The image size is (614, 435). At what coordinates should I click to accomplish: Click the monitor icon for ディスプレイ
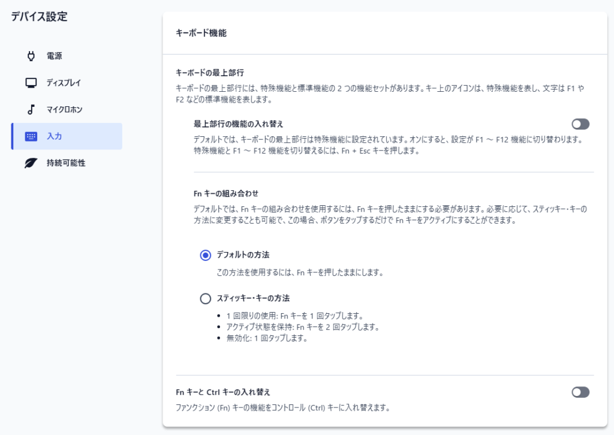tap(32, 83)
